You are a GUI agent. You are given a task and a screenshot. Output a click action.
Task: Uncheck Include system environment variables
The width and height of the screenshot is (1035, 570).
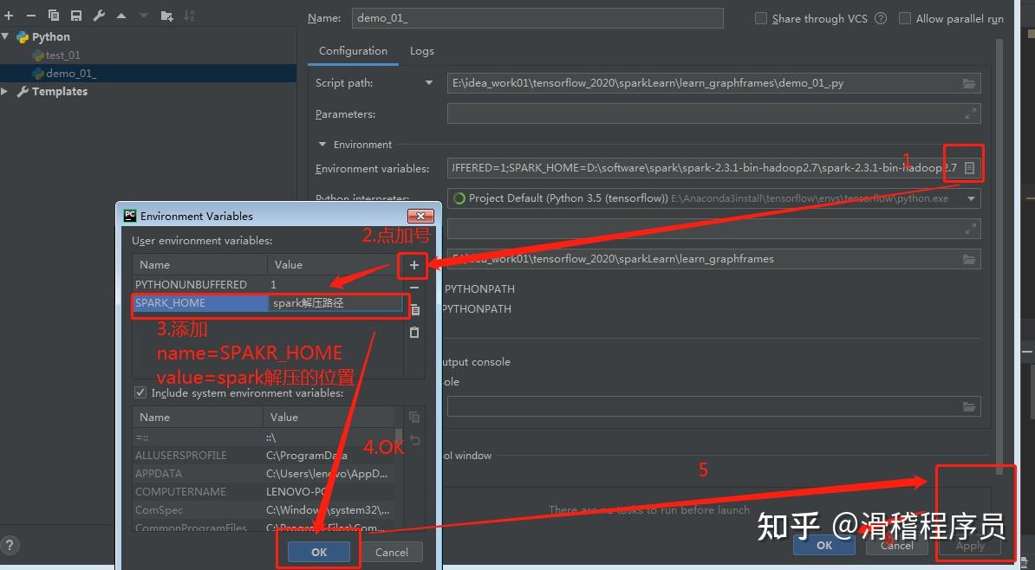point(140,392)
